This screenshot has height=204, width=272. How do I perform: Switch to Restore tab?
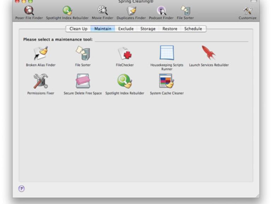coord(170,29)
